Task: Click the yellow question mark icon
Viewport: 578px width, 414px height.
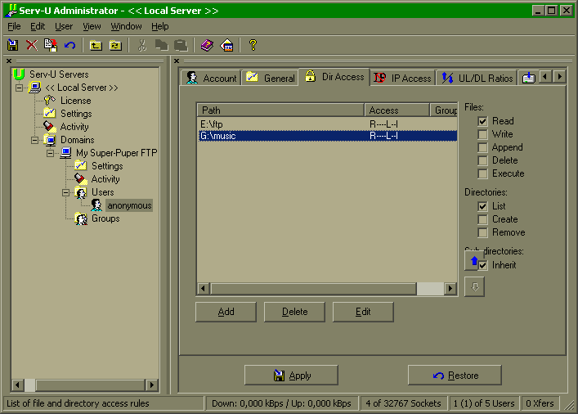Action: click(x=253, y=45)
